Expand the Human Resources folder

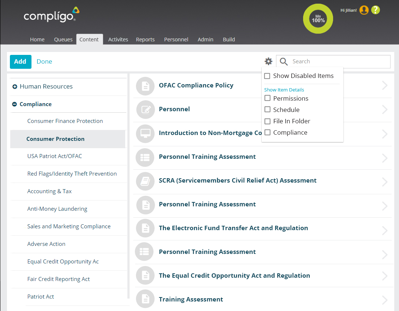[15, 87]
